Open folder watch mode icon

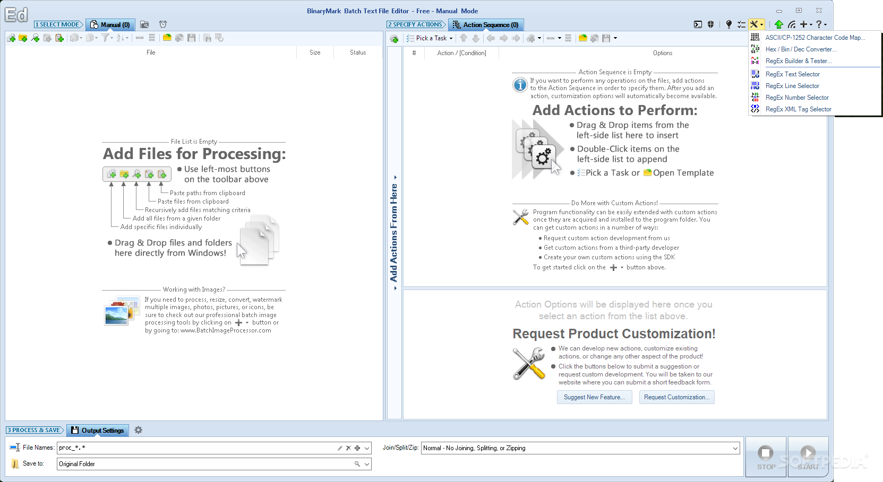pyautogui.click(x=144, y=24)
